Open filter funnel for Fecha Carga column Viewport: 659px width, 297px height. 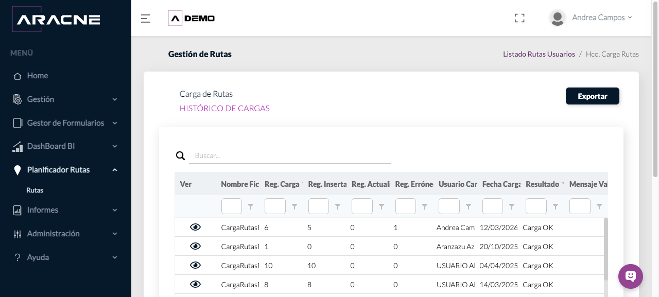(512, 206)
